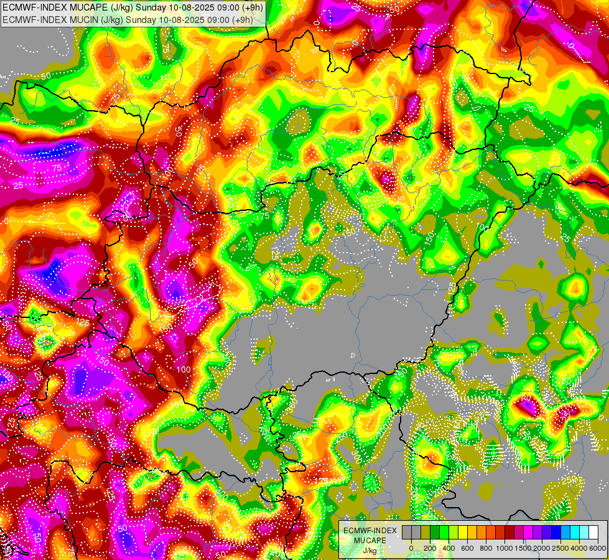Click the 600 value on legend scale
Screen dimensions: 609x560
468,548
